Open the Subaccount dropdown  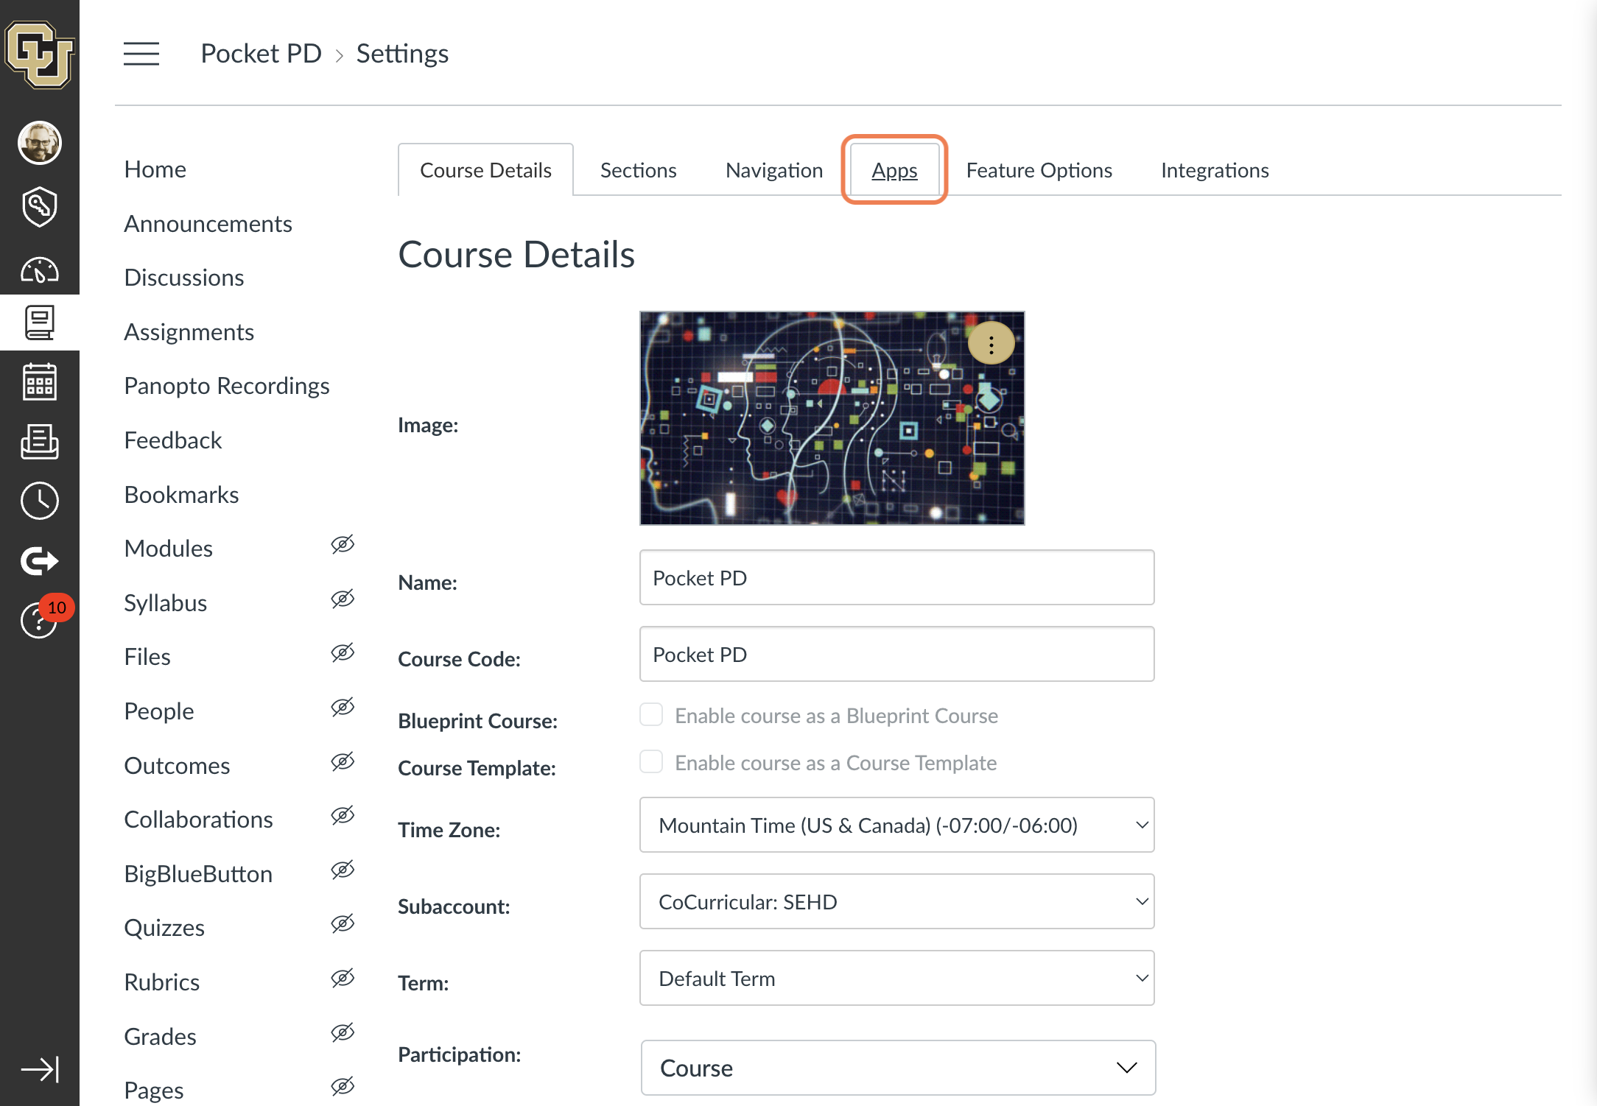point(896,901)
